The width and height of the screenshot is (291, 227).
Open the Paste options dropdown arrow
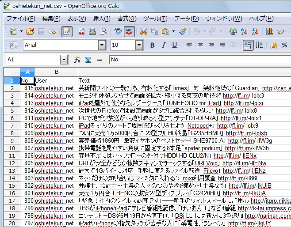pos(173,31)
